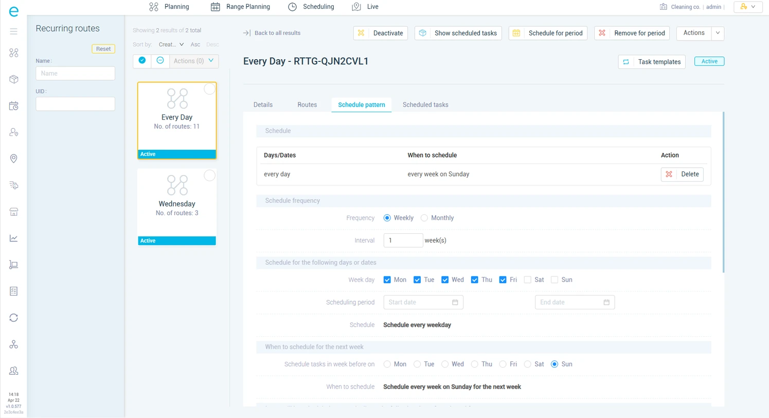Open the Scheduling menu item
This screenshot has height=418, width=769.
tap(311, 7)
